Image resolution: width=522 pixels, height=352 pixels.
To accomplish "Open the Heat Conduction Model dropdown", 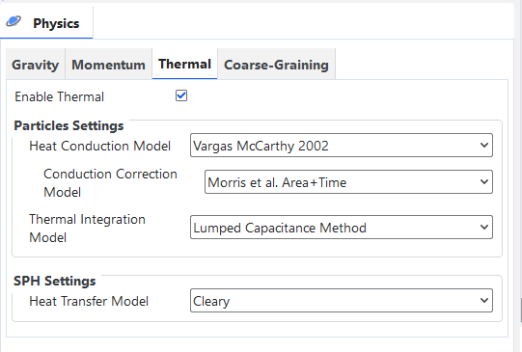I will (342, 146).
